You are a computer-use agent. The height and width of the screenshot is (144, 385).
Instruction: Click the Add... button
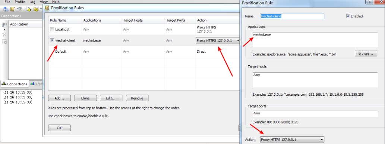59,98
